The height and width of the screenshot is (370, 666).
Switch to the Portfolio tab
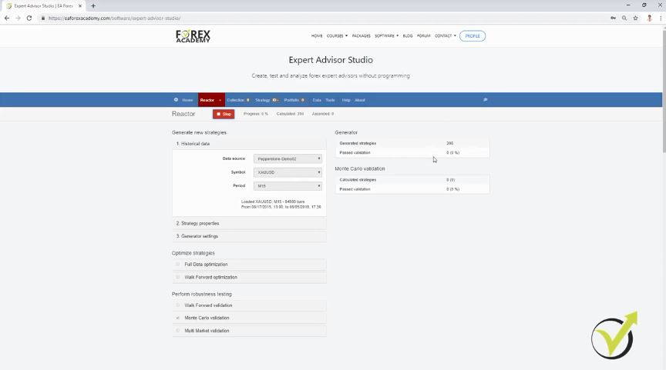pos(294,101)
